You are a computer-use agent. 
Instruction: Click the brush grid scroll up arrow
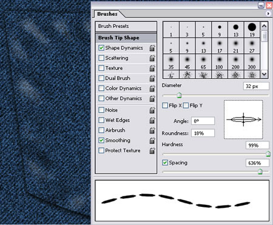[x=264, y=26]
